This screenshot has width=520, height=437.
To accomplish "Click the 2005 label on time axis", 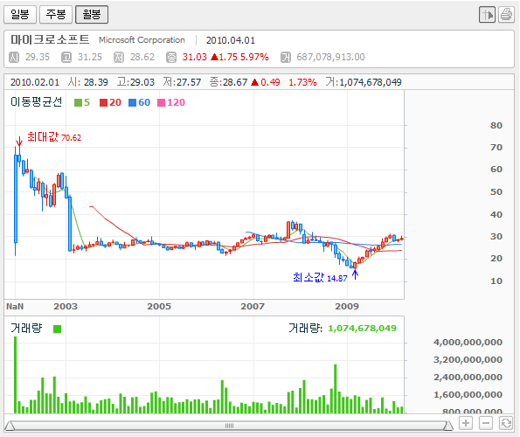I will [159, 307].
